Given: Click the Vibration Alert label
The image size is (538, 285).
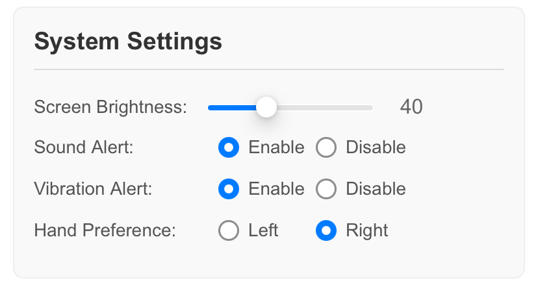Looking at the screenshot, I should 93,189.
